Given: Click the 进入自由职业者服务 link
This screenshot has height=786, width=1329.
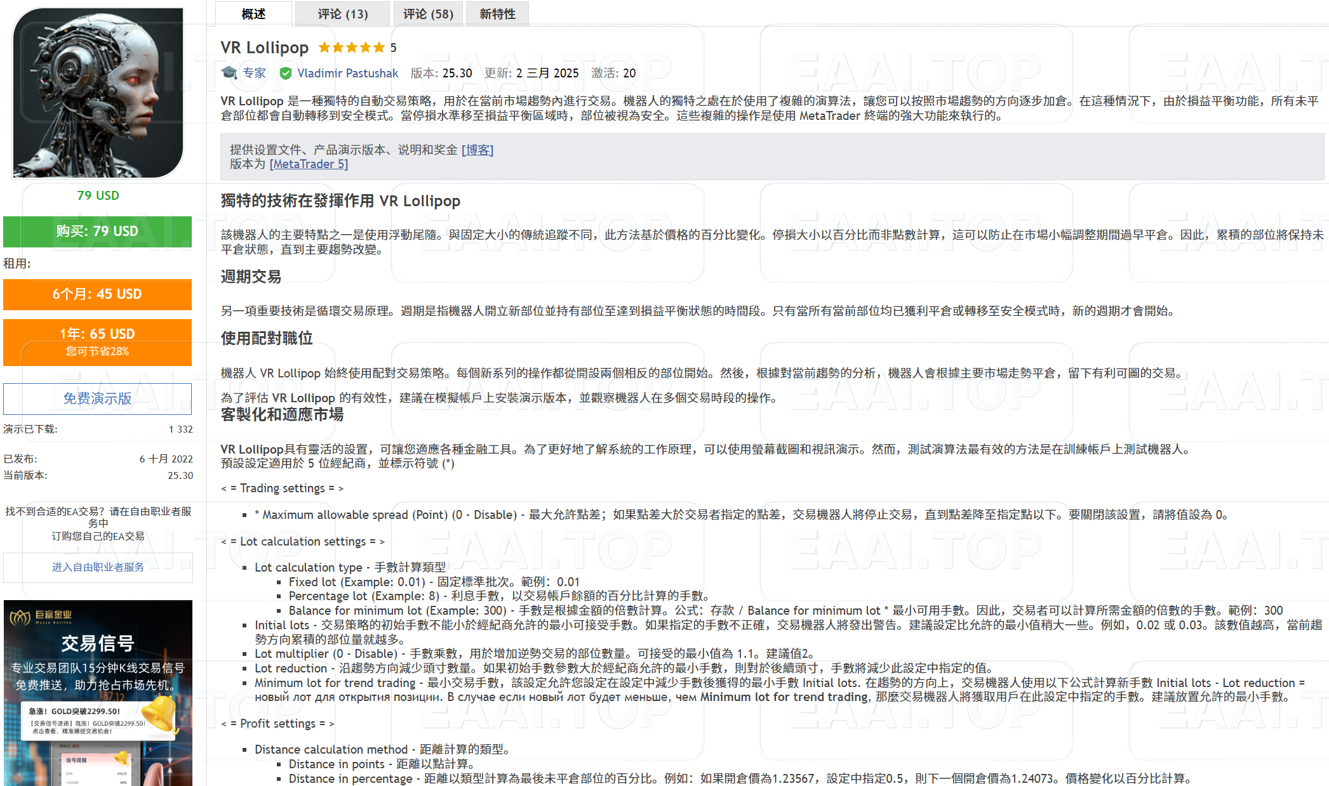Looking at the screenshot, I should click(97, 567).
